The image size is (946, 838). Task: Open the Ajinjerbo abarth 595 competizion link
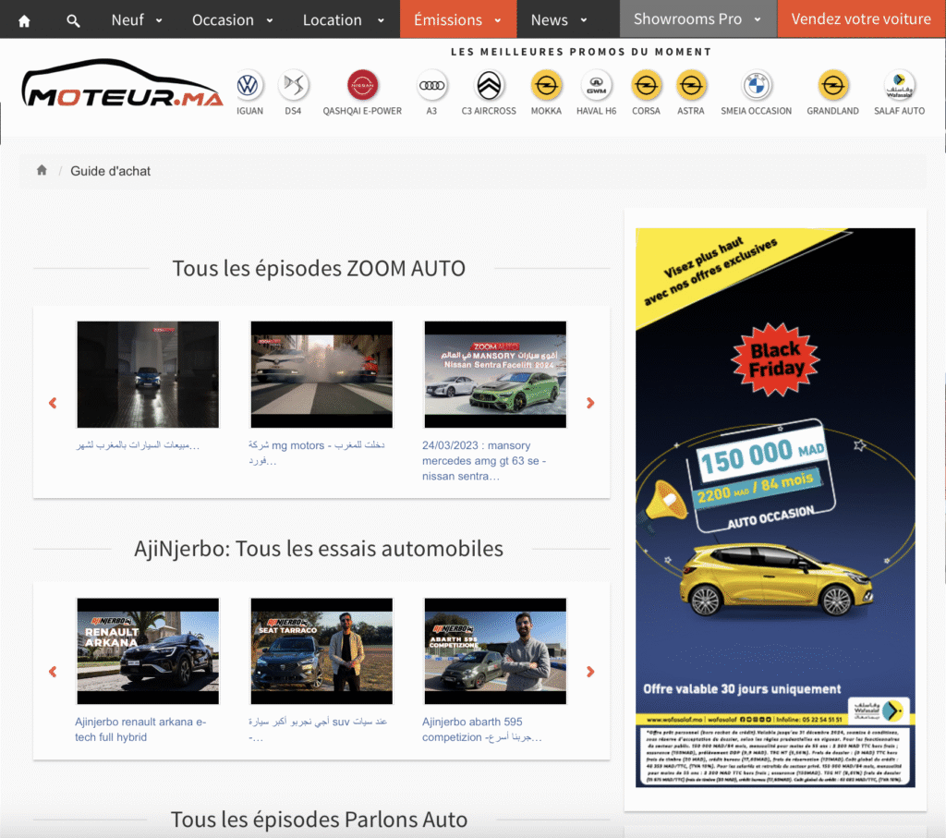(x=481, y=729)
